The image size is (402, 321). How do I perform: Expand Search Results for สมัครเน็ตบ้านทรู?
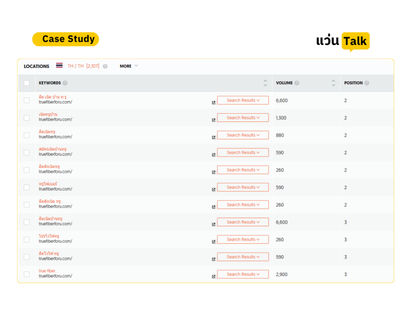click(x=243, y=152)
